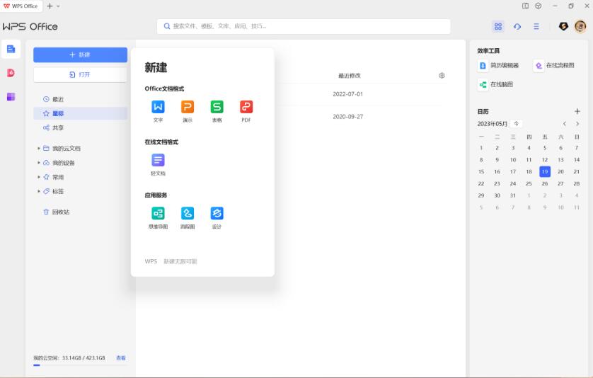This screenshot has height=378, width=593.
Task: Click the search files input box
Action: coord(304,26)
